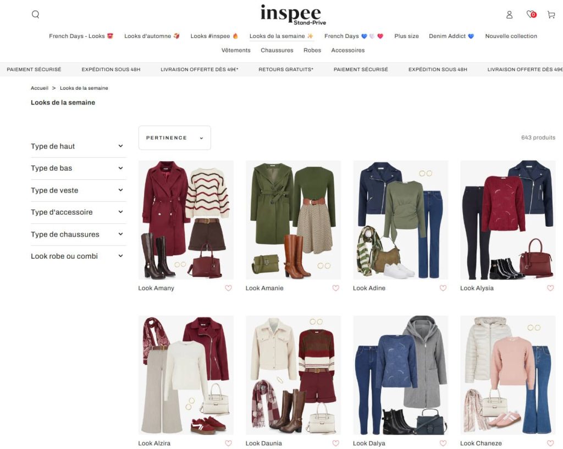Favorite the Look Alzira outfit heart

point(228,443)
